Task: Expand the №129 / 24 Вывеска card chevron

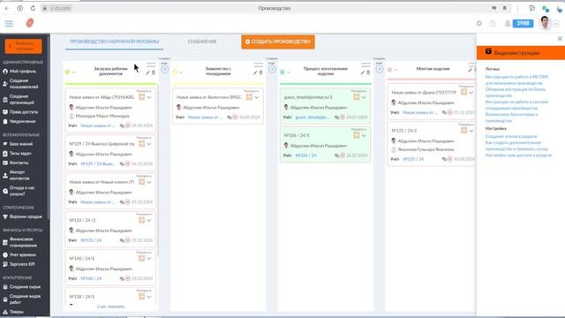Action: [149, 144]
